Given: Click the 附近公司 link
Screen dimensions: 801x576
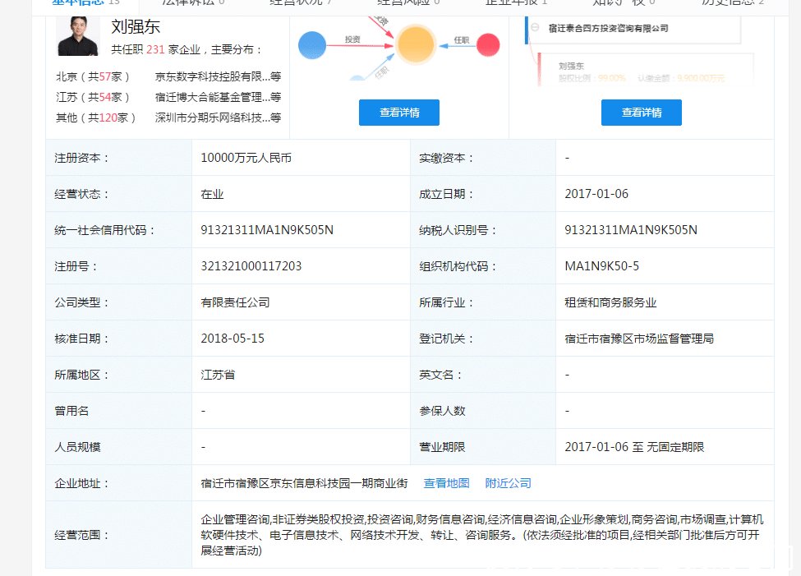Looking at the screenshot, I should [507, 483].
